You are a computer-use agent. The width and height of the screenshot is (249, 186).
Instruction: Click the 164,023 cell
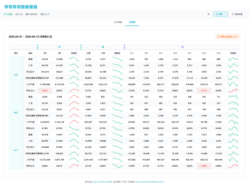[x=59, y=153]
